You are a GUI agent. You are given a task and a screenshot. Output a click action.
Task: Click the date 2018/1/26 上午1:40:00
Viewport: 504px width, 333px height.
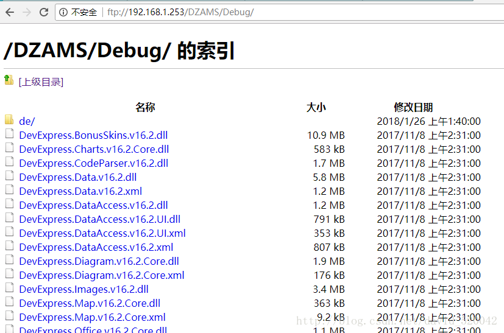429,121
